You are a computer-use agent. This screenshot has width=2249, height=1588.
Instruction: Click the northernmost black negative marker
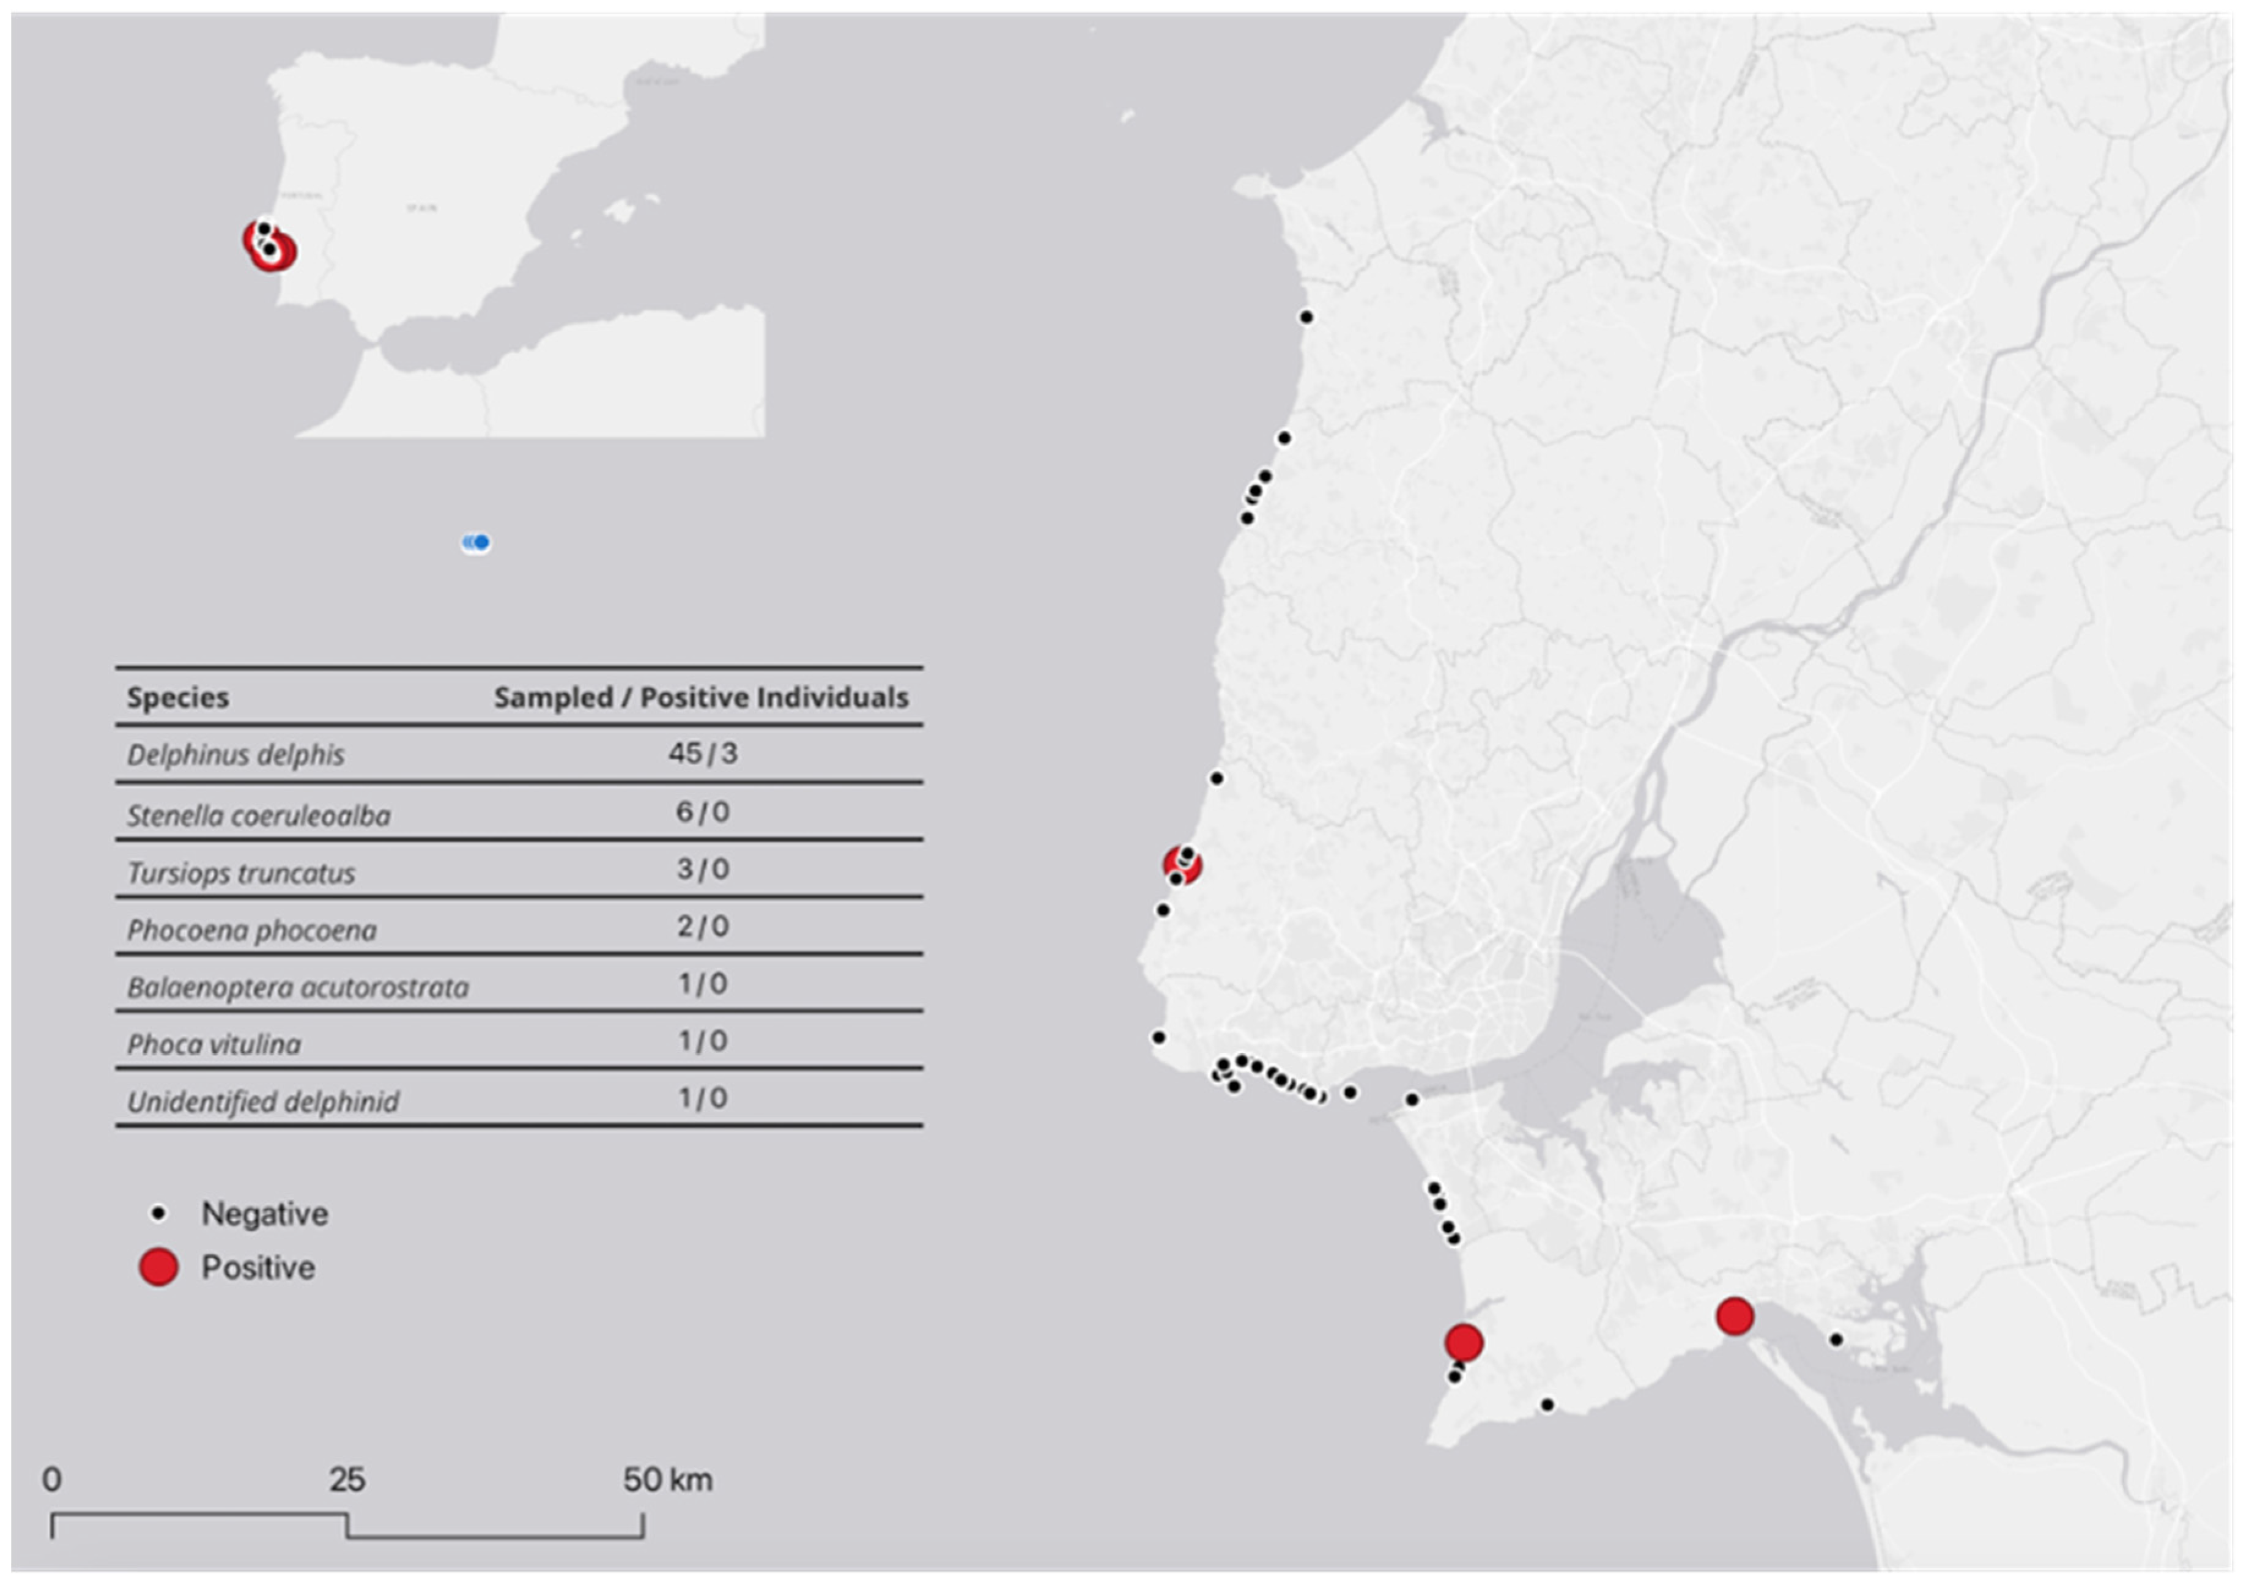pyautogui.click(x=1306, y=317)
